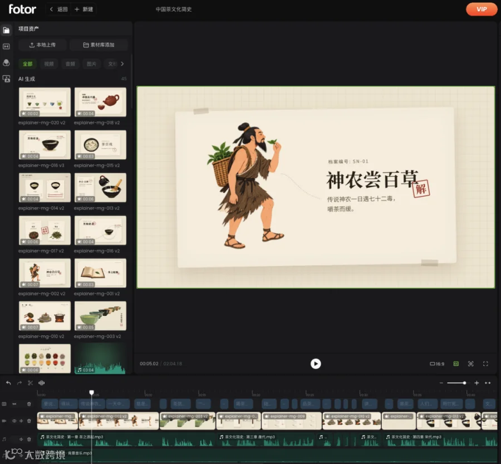Mute the background music track speaker icon
The image size is (501, 464).
pos(21,455)
